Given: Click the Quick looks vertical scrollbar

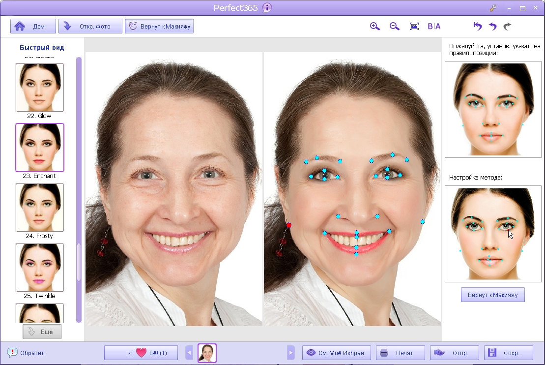Looking at the screenshot, I should click(x=79, y=190).
